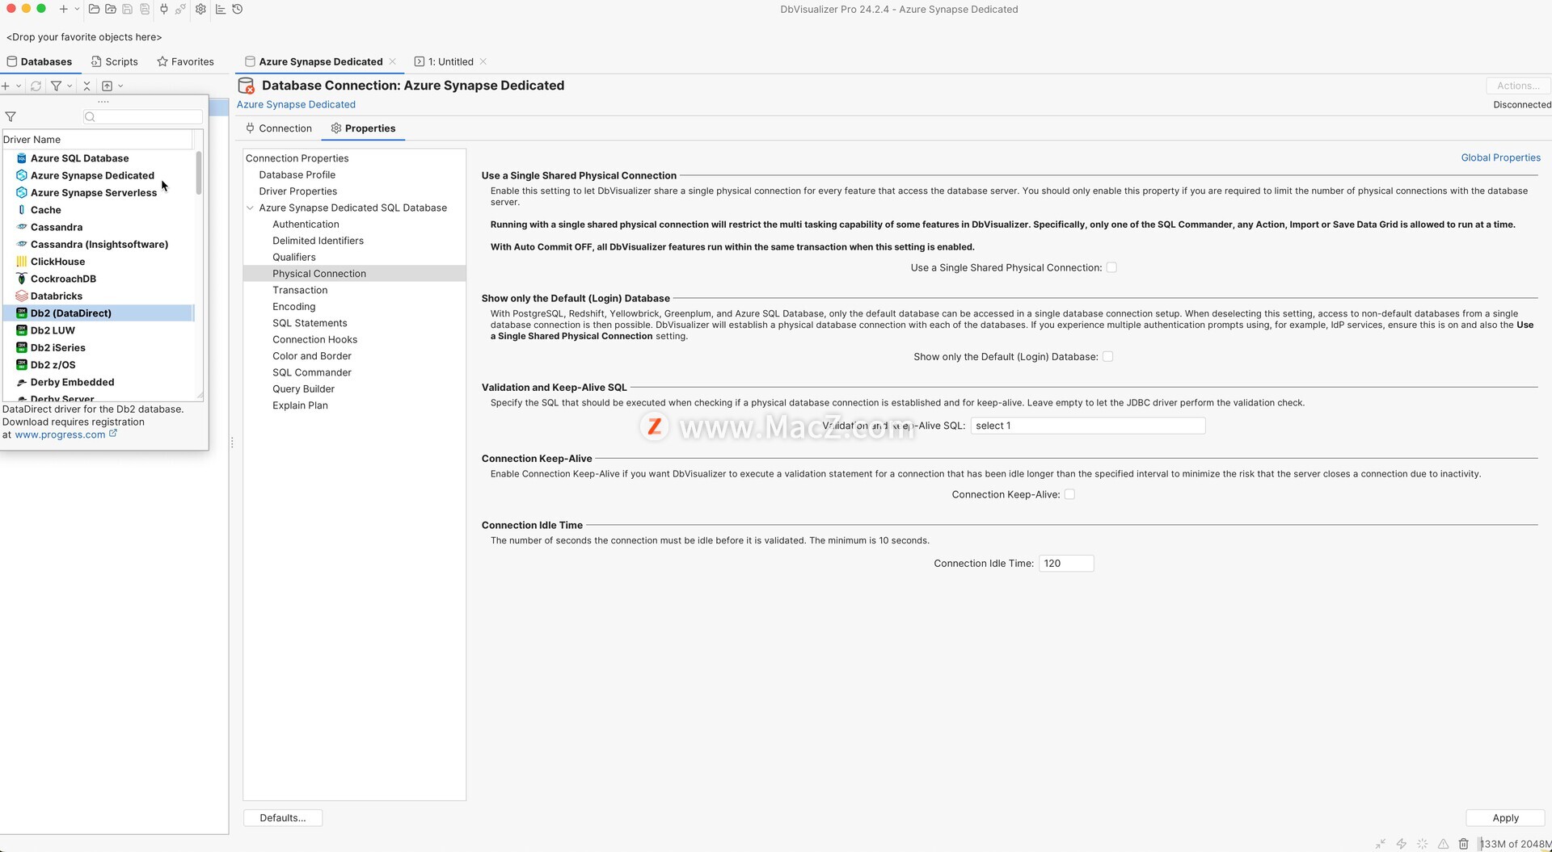The height and width of the screenshot is (852, 1552).
Task: Click the garbage collection trash icon in status bar
Action: point(1463,844)
